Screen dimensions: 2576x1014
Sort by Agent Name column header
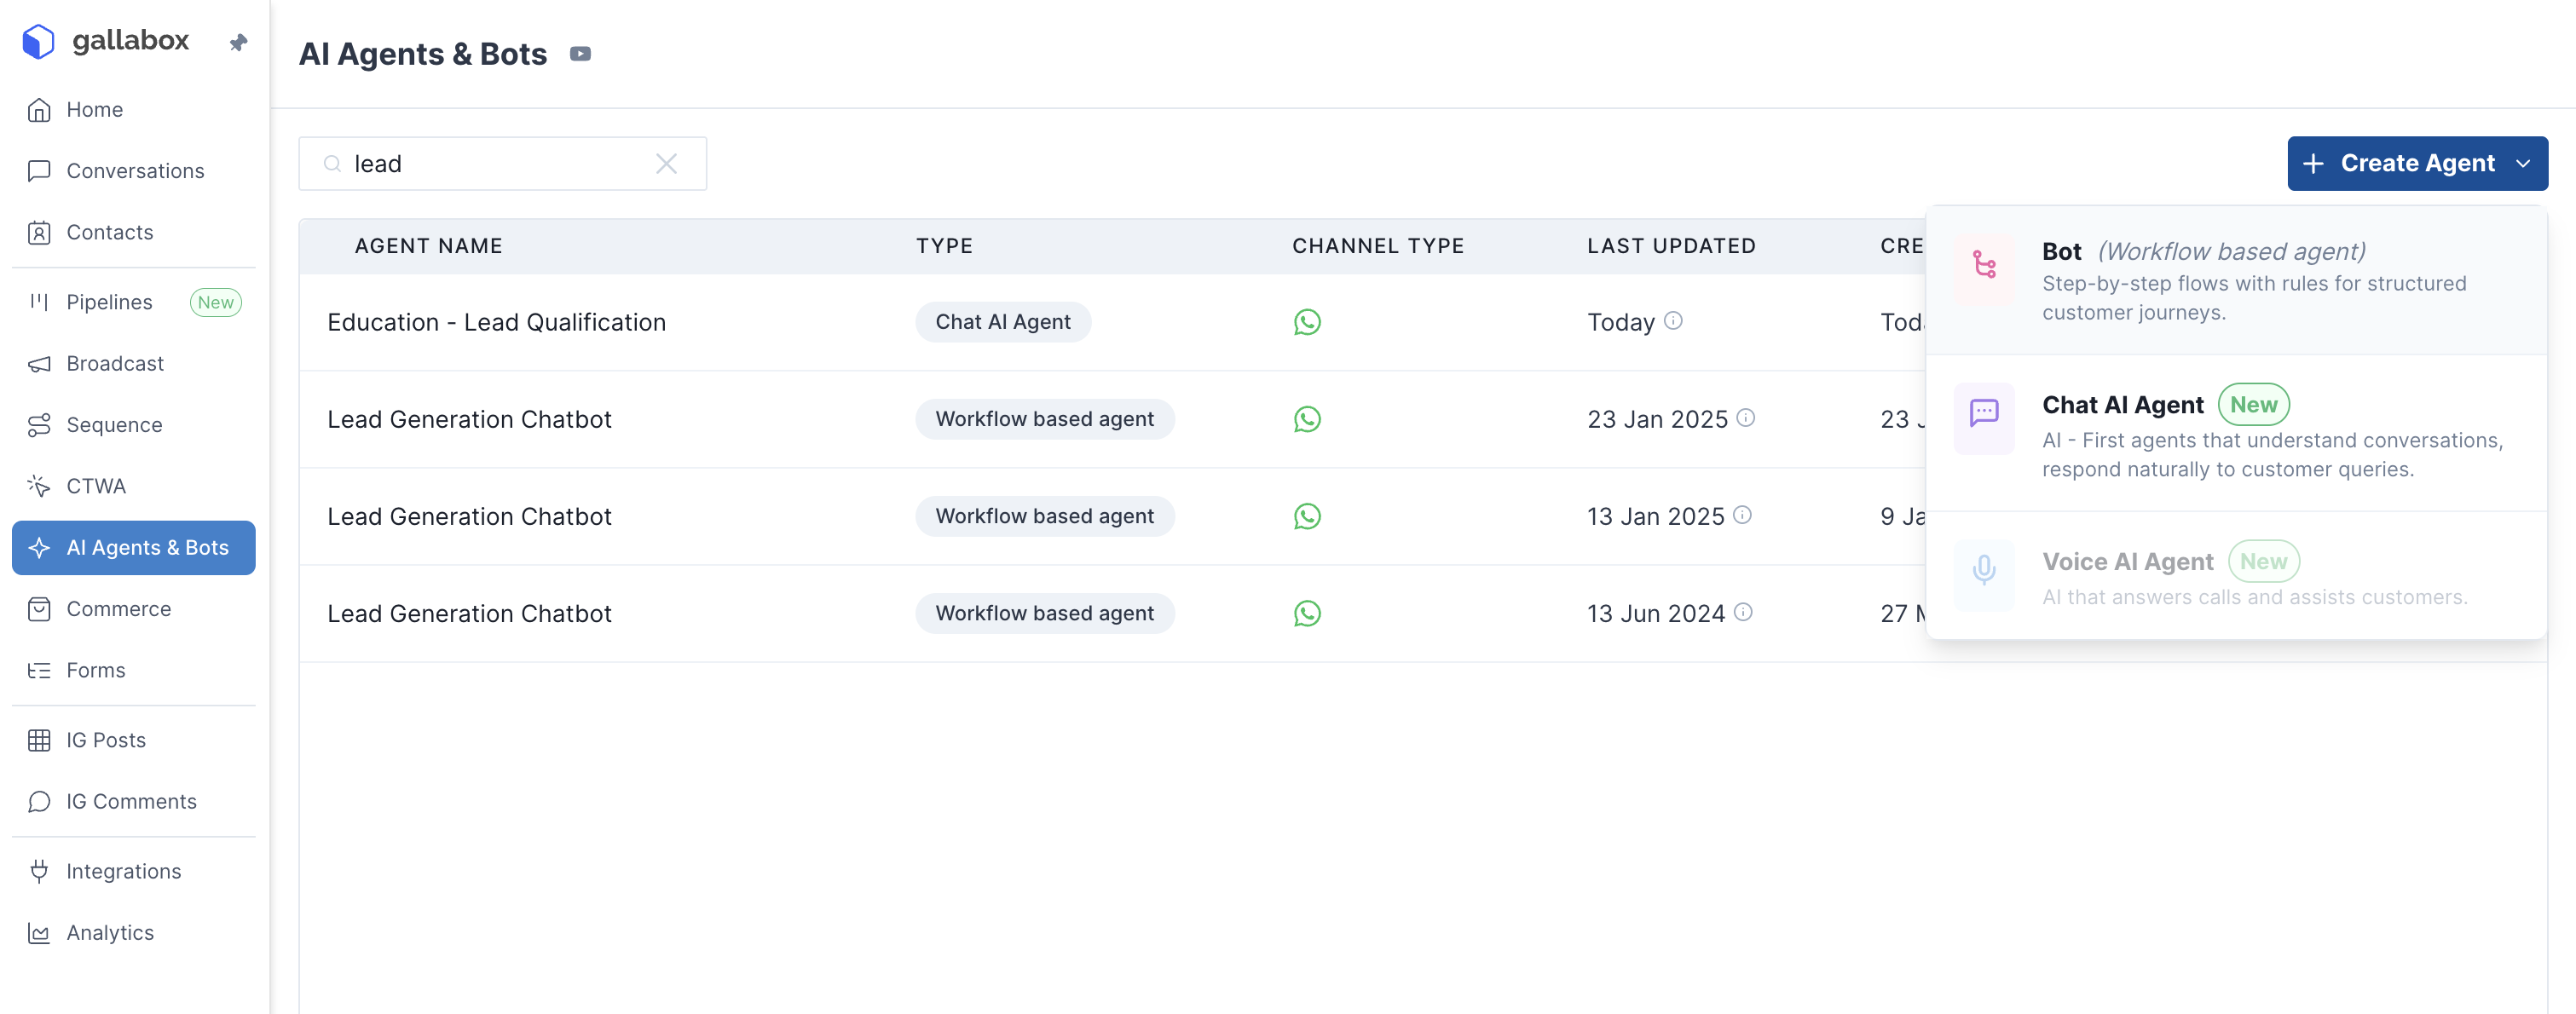point(428,246)
